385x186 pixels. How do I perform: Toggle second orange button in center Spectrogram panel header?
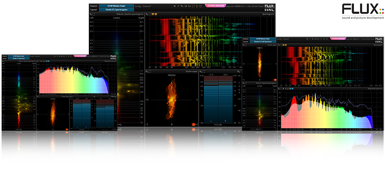(156, 14)
